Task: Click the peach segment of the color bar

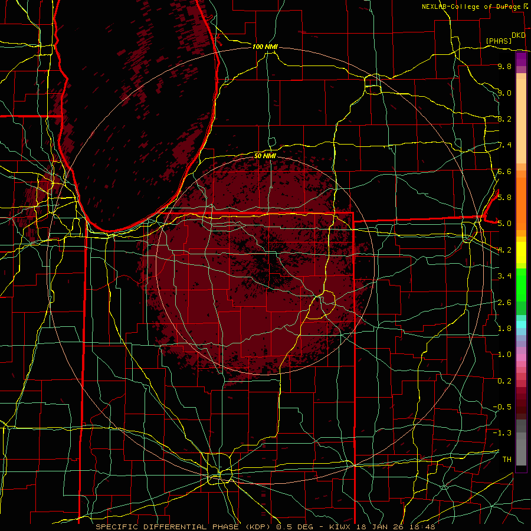Action: pyautogui.click(x=521, y=120)
